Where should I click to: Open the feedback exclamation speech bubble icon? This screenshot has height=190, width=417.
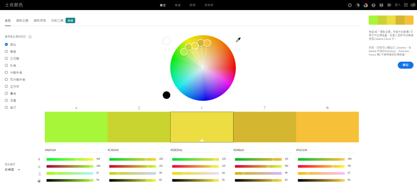[381, 5]
